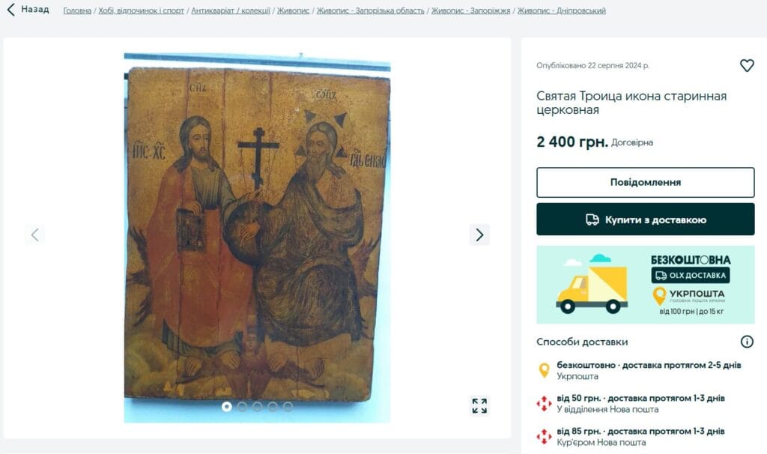The image size is (767, 454).
Task: Select fifth photo carousel dot
Action: (x=288, y=407)
